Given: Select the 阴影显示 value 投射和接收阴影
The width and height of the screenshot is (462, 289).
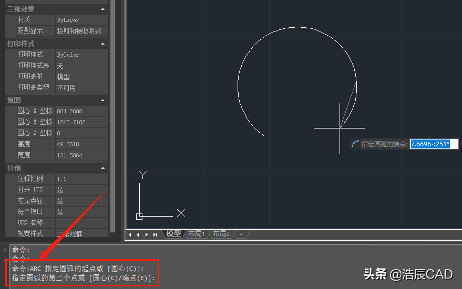Looking at the screenshot, I should coord(81,31).
